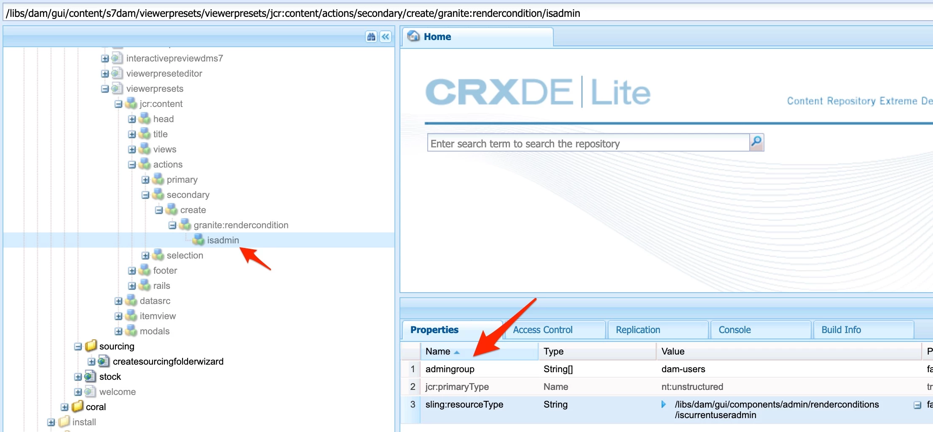Viewport: 933px width, 432px height.
Task: Collapse the tree panel with double-arrow icon
Action: [x=386, y=37]
